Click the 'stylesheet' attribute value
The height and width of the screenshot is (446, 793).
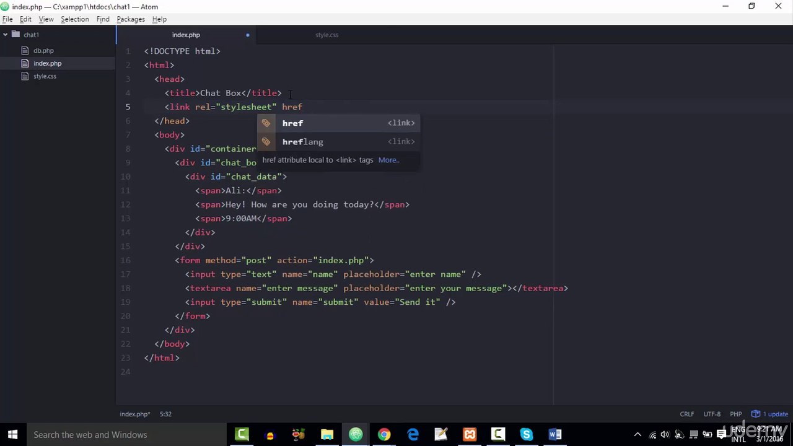246,107
